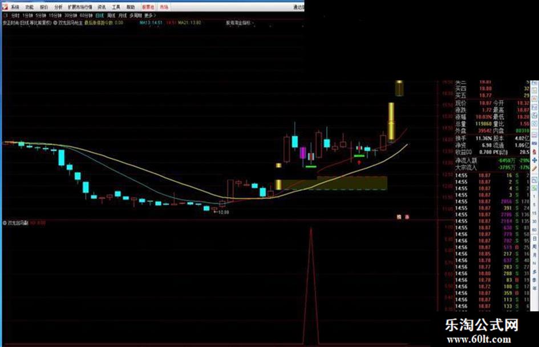Viewport: 539px width, 347px height.
Task: Click the 净流入额 row
Action: click(492, 161)
